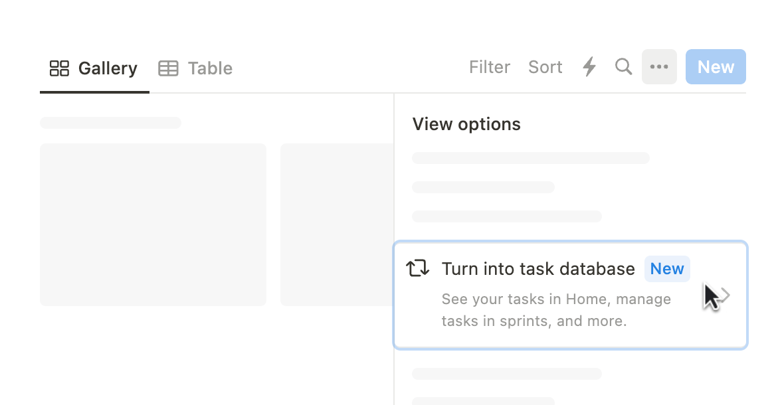Image resolution: width=780 pixels, height=405 pixels.
Task: Switch to the Table tab
Action: pyautogui.click(x=195, y=68)
